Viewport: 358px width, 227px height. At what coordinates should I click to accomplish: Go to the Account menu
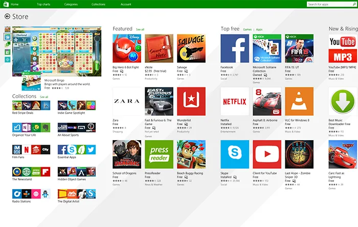click(126, 4)
